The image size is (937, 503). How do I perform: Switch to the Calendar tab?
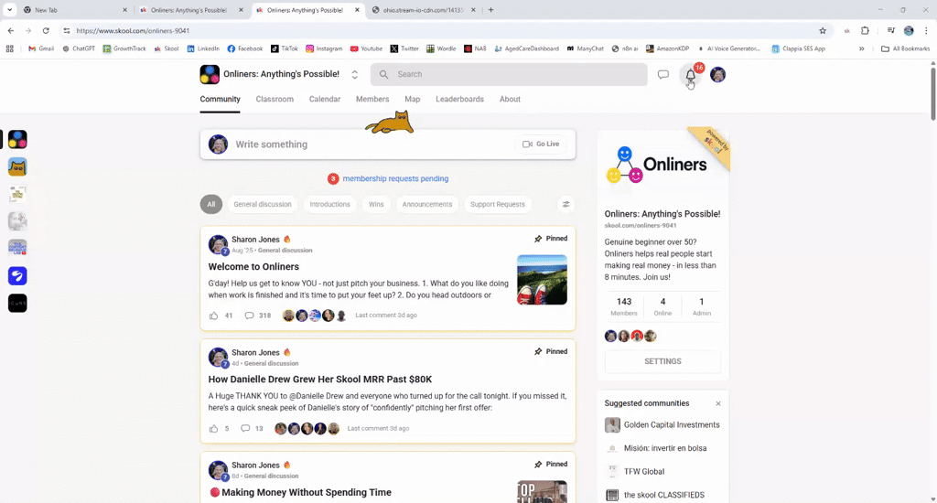coord(325,99)
